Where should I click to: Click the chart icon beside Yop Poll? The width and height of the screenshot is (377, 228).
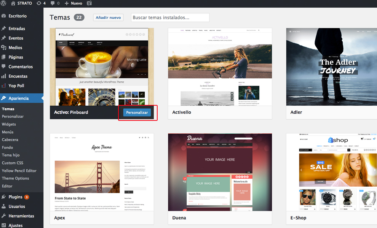pos(3,85)
